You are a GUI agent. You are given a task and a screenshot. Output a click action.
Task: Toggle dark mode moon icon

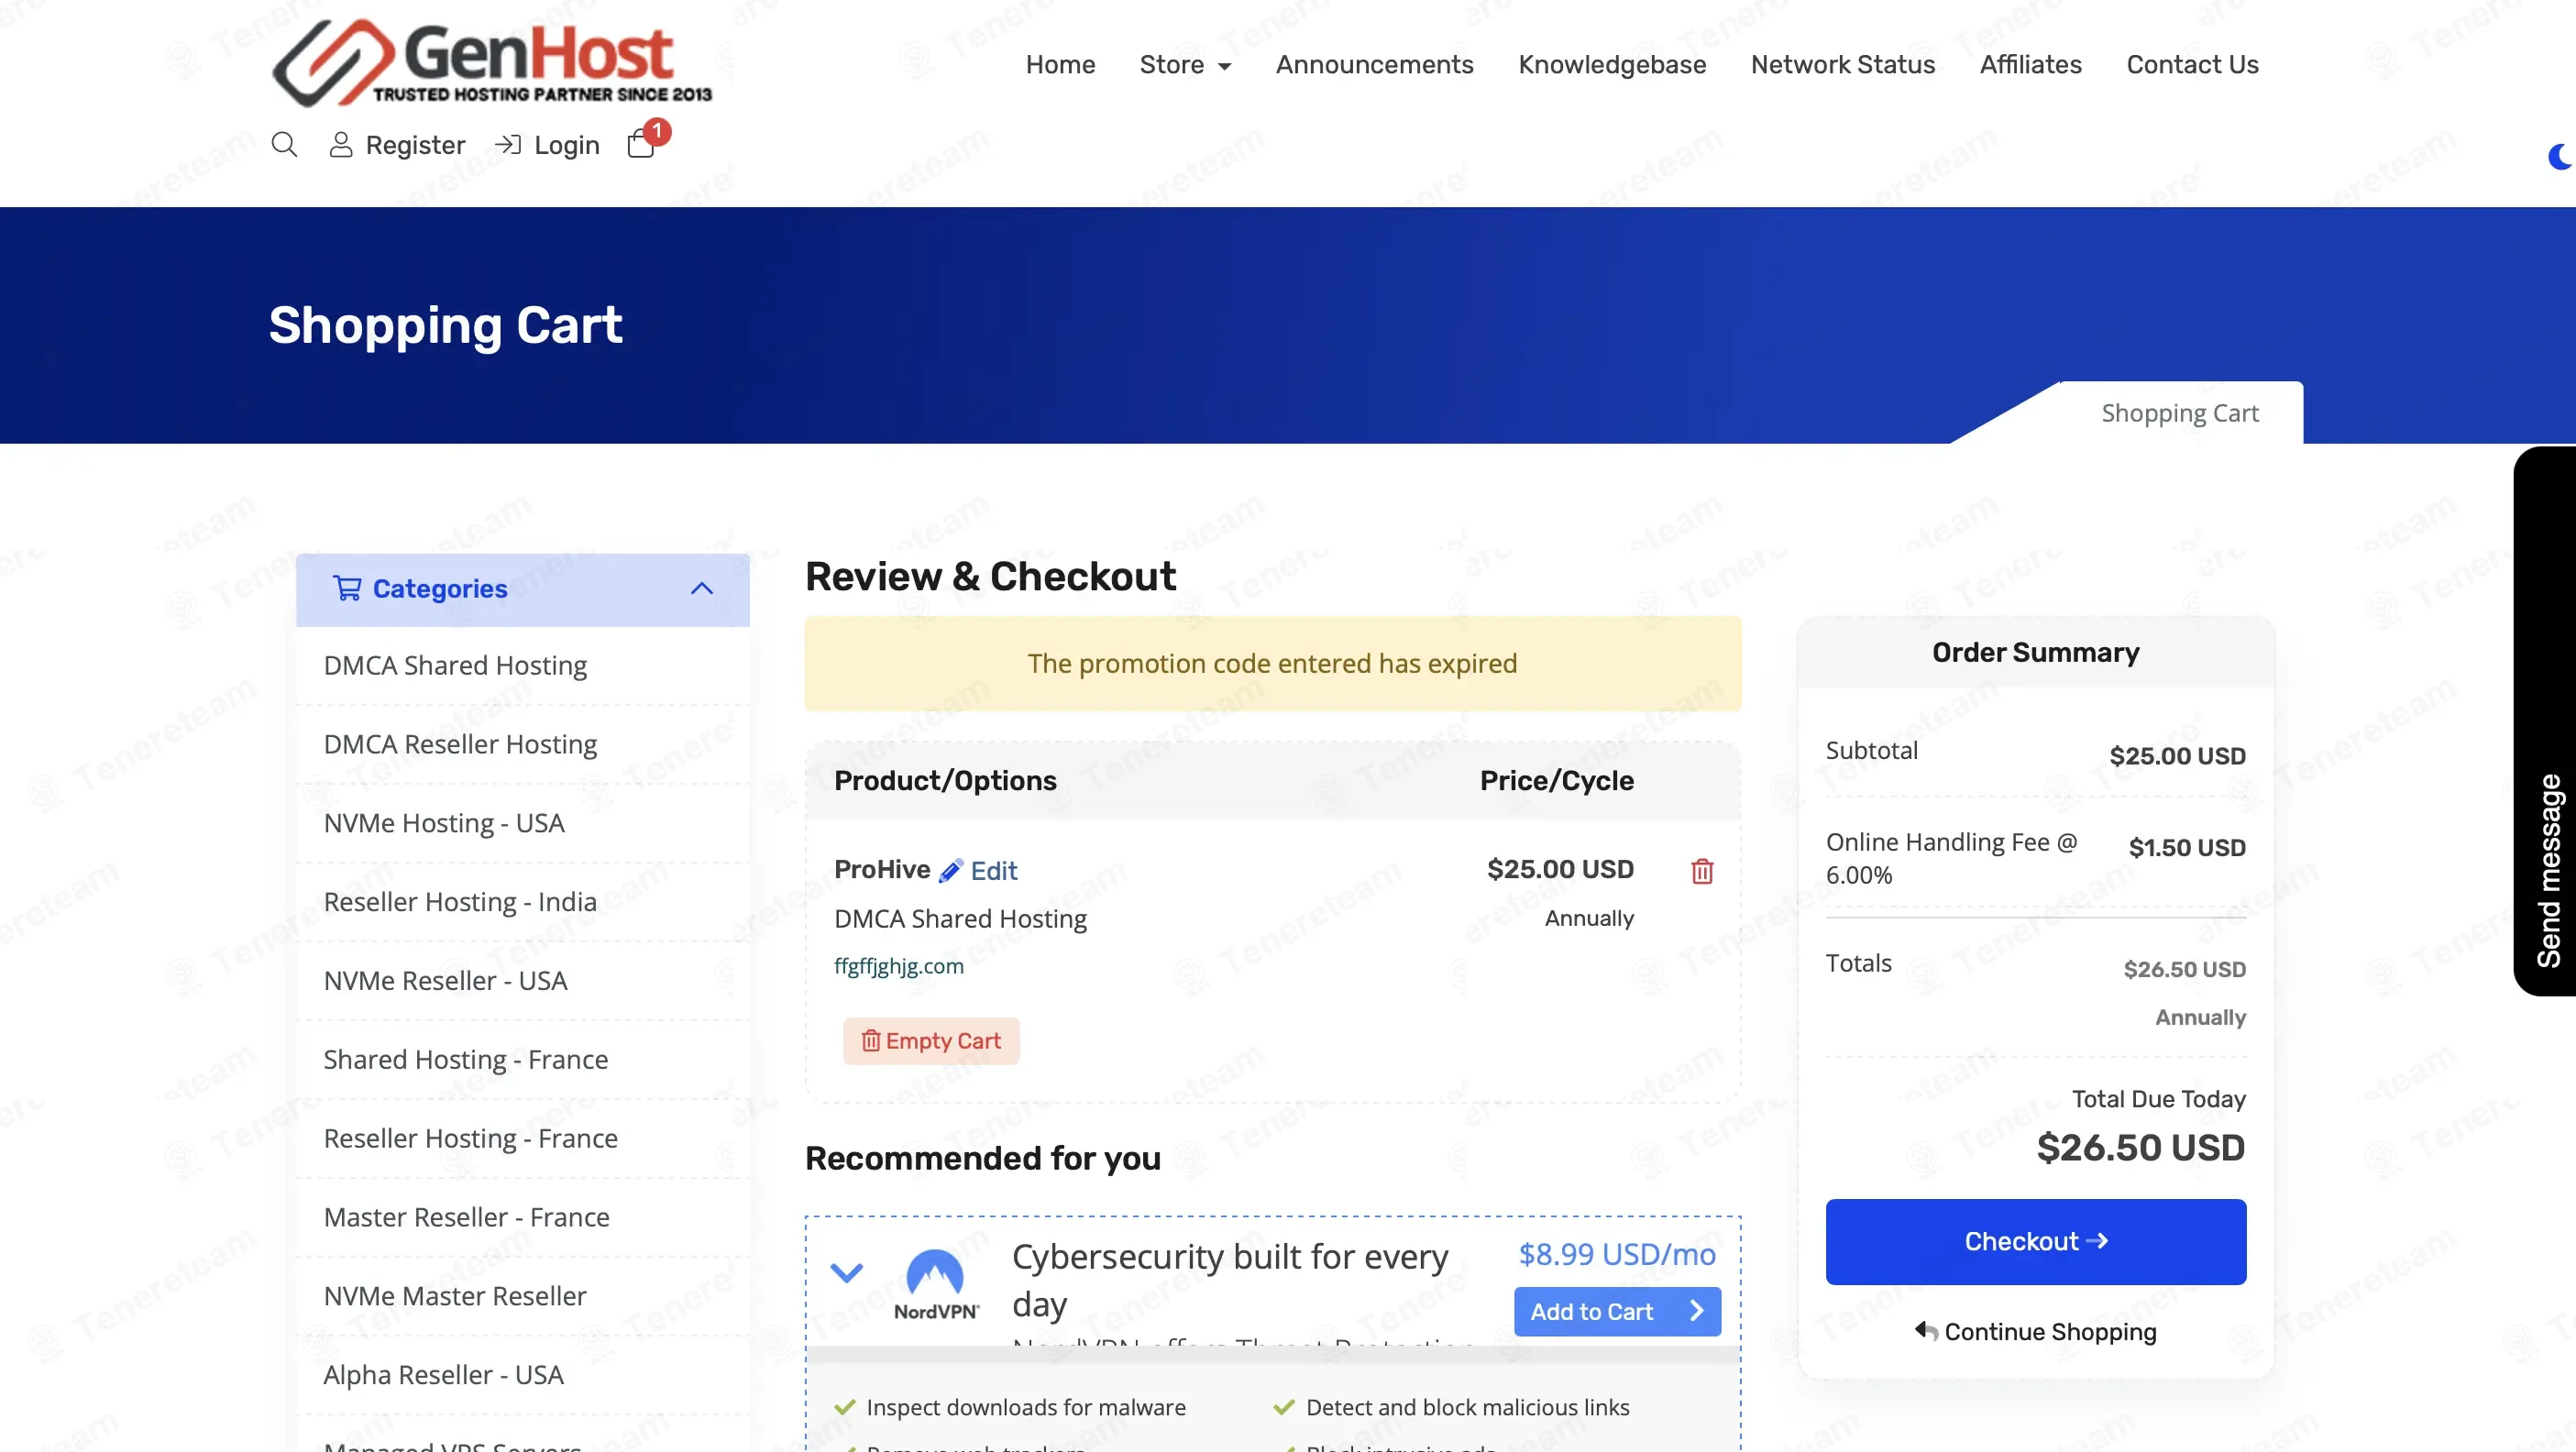coord(2560,157)
